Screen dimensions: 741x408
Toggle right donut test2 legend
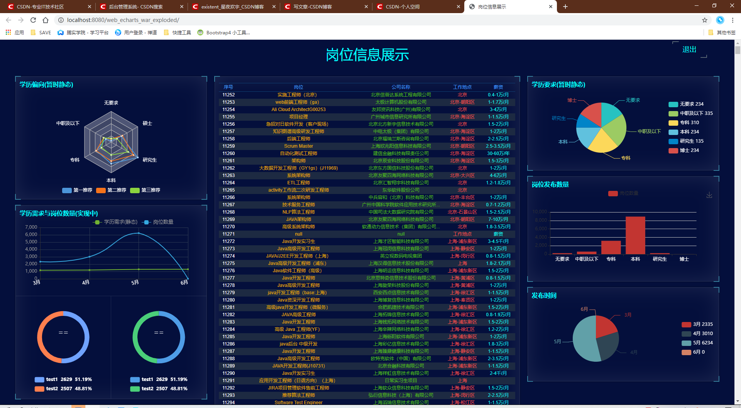coord(159,389)
